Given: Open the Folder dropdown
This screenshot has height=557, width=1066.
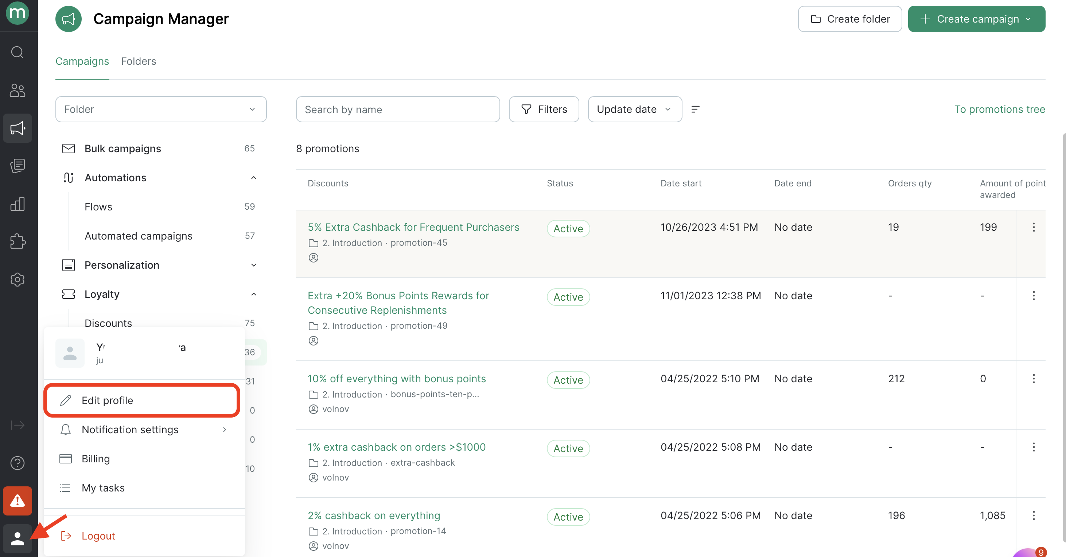Looking at the screenshot, I should pyautogui.click(x=161, y=109).
